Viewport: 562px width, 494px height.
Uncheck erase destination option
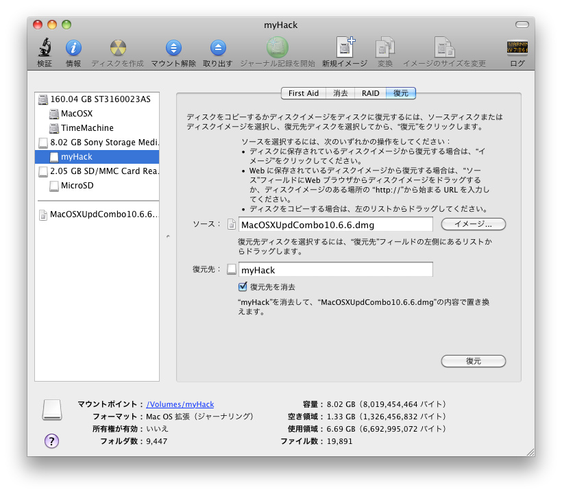[x=243, y=286]
